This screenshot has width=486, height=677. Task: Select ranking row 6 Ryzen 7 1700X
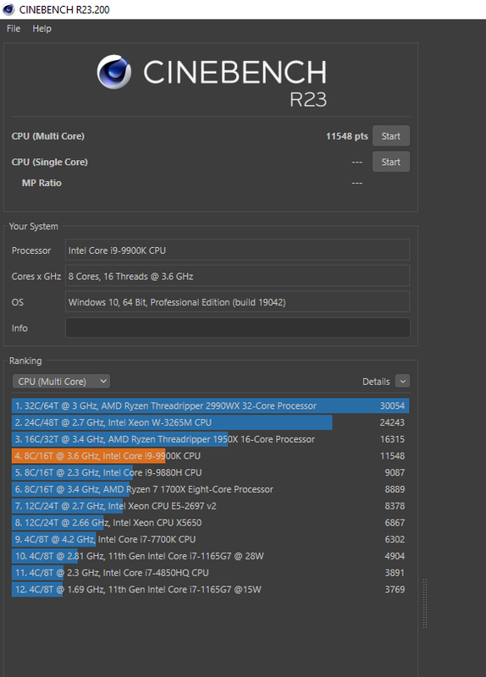coord(210,489)
